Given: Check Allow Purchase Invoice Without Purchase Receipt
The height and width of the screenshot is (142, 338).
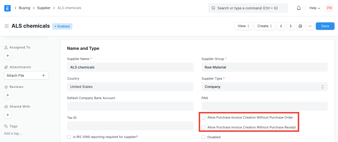Looking at the screenshot, I should point(203,127).
